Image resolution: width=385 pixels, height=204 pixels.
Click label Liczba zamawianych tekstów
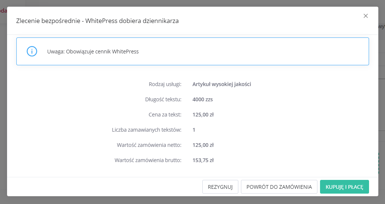147,130
